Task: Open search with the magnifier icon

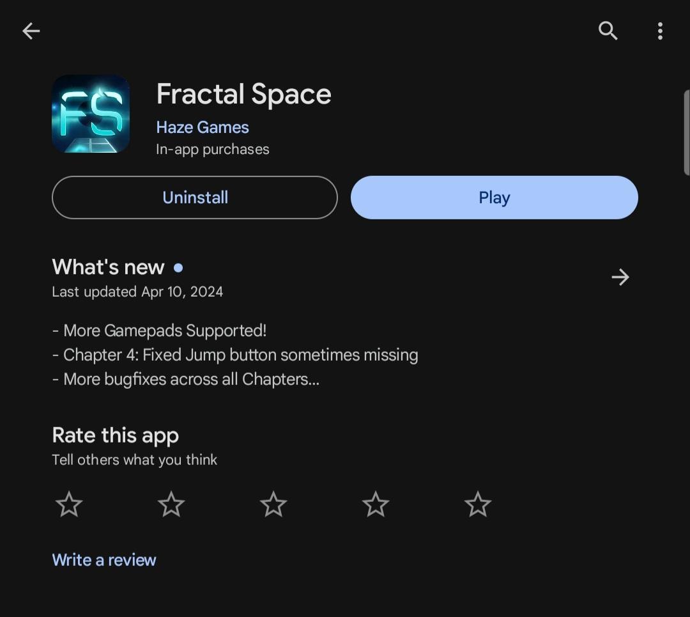Action: [608, 31]
